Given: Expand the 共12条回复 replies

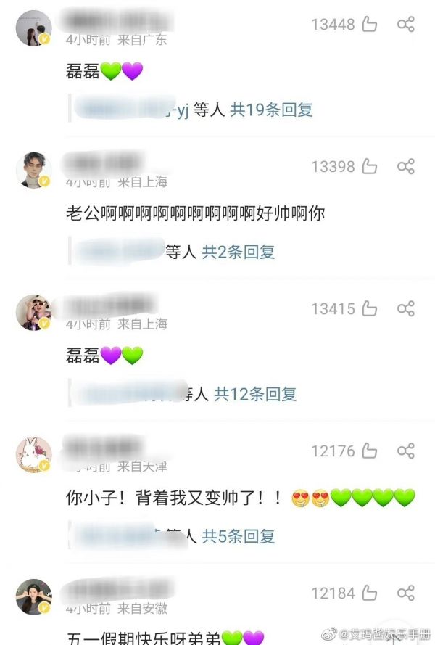Looking at the screenshot, I should [255, 394].
